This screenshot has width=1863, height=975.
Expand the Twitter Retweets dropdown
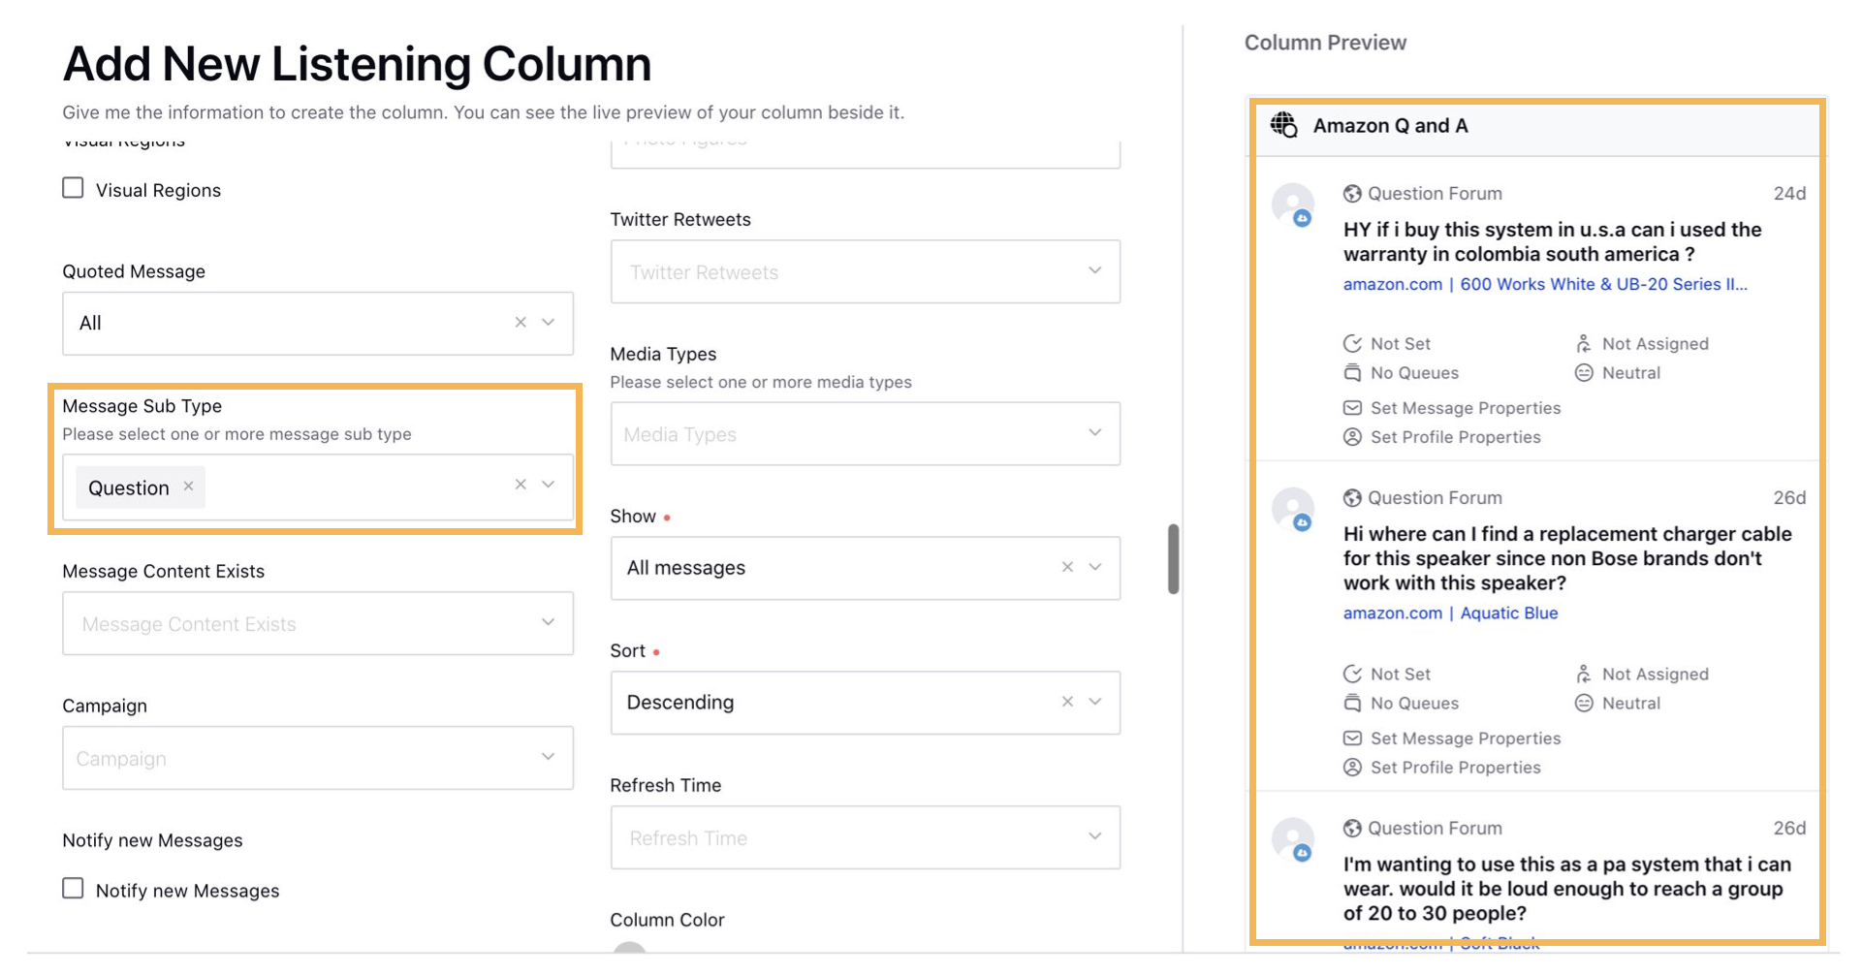[x=866, y=271]
